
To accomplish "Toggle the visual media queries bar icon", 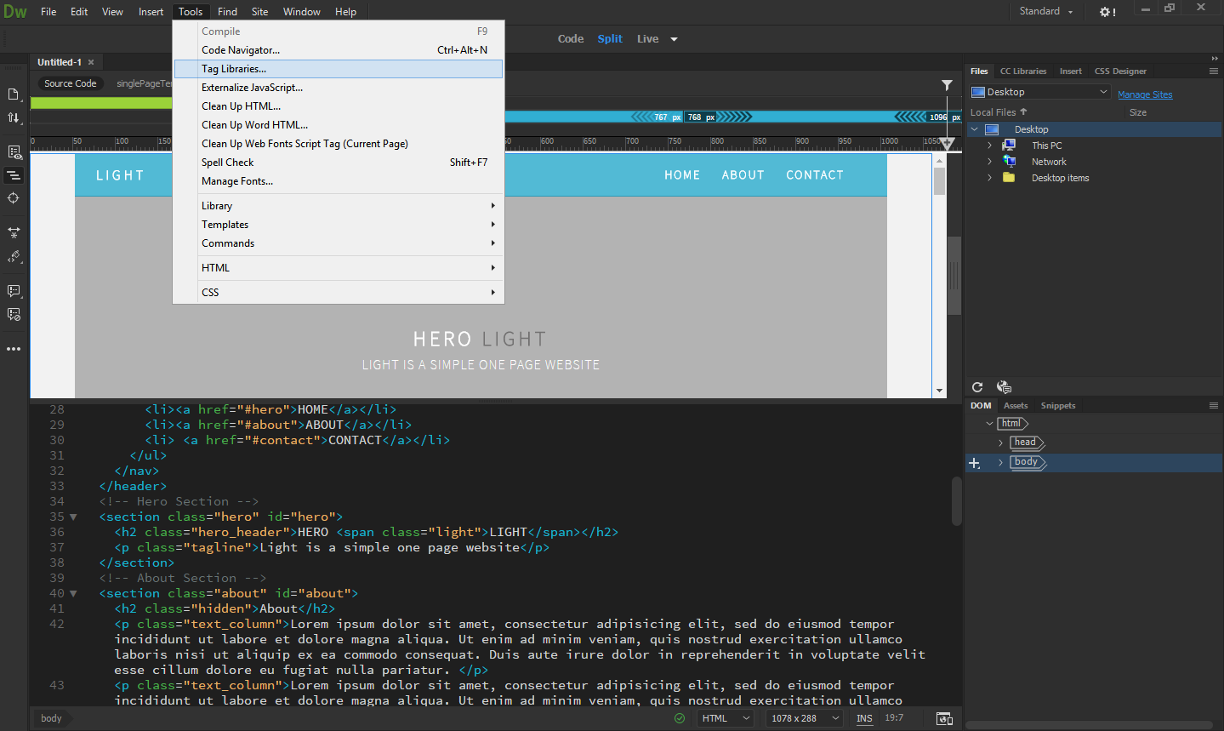I will coord(14,175).
